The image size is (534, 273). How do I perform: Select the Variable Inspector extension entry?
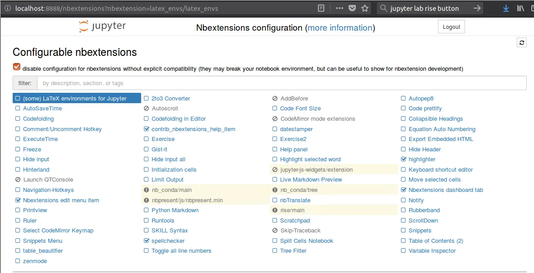coord(432,251)
